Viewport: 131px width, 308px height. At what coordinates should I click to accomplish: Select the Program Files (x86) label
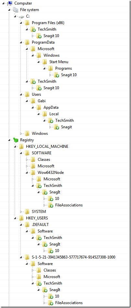[48, 23]
